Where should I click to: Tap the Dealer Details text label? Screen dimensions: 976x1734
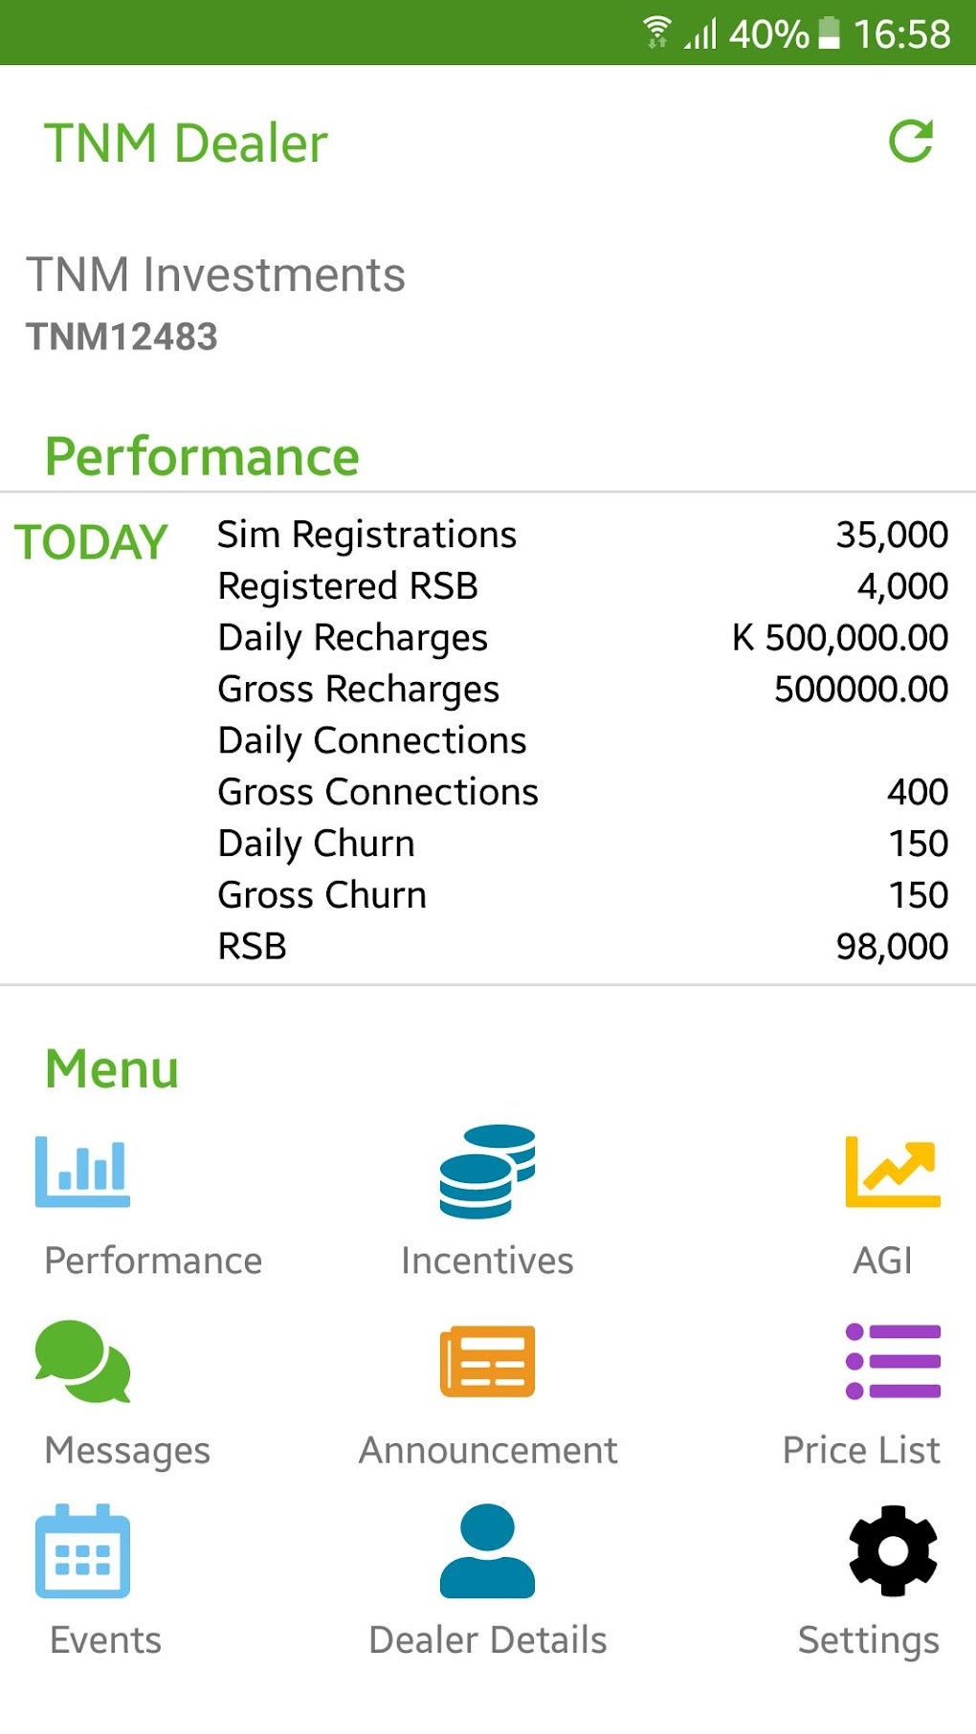[487, 1639]
